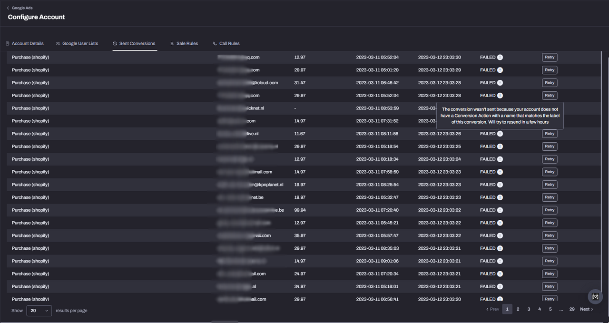Open the results per page dropdown
Image resolution: width=609 pixels, height=323 pixels.
tap(39, 311)
